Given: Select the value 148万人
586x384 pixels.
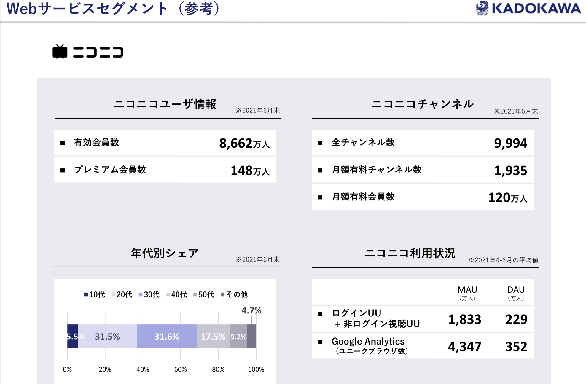Looking at the screenshot, I should [250, 171].
